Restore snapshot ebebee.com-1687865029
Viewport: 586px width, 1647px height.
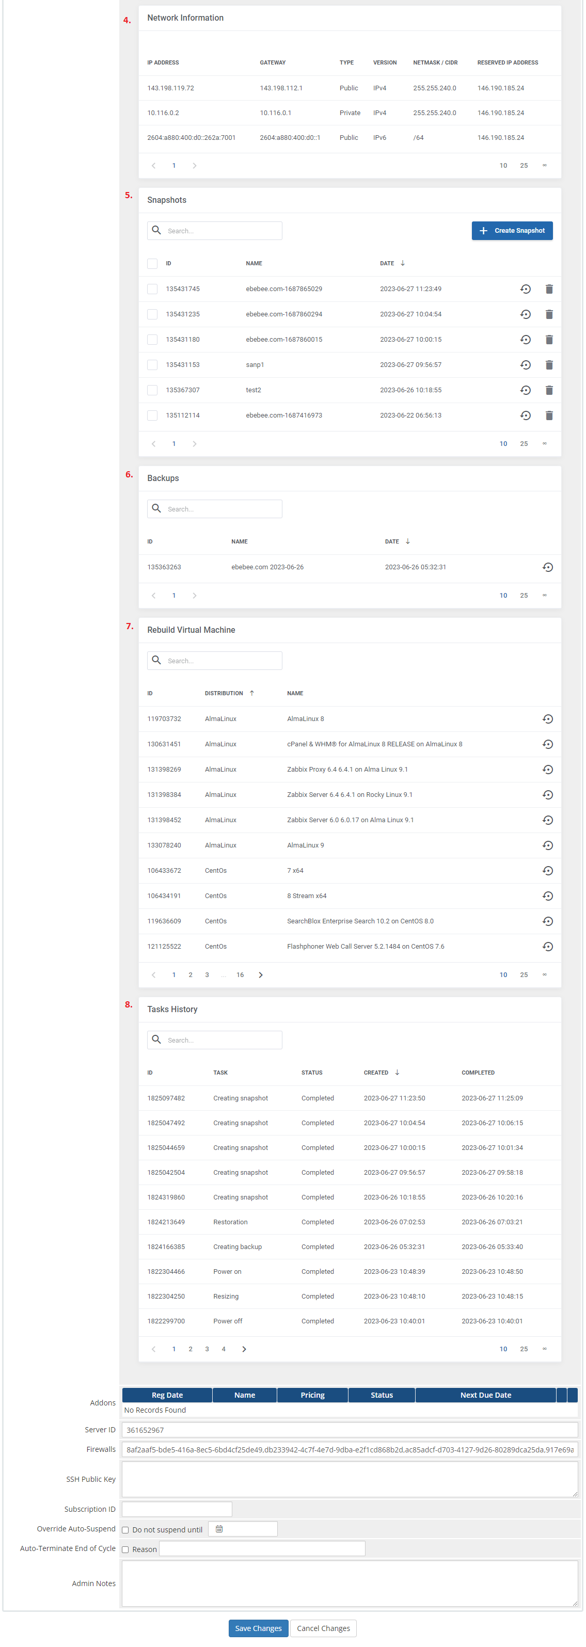point(525,289)
